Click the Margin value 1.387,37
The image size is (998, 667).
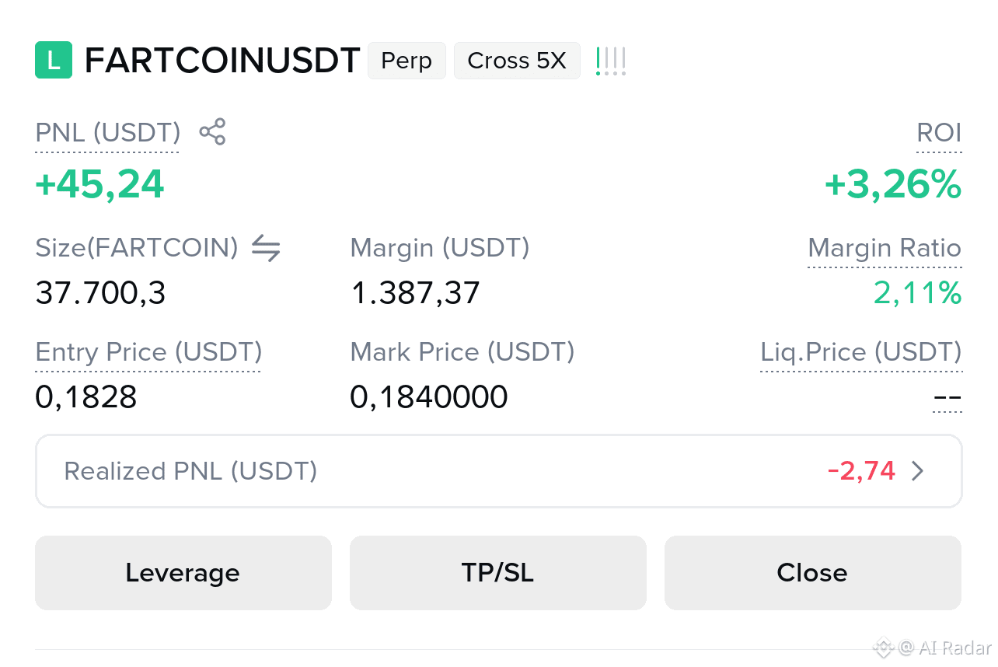(415, 294)
